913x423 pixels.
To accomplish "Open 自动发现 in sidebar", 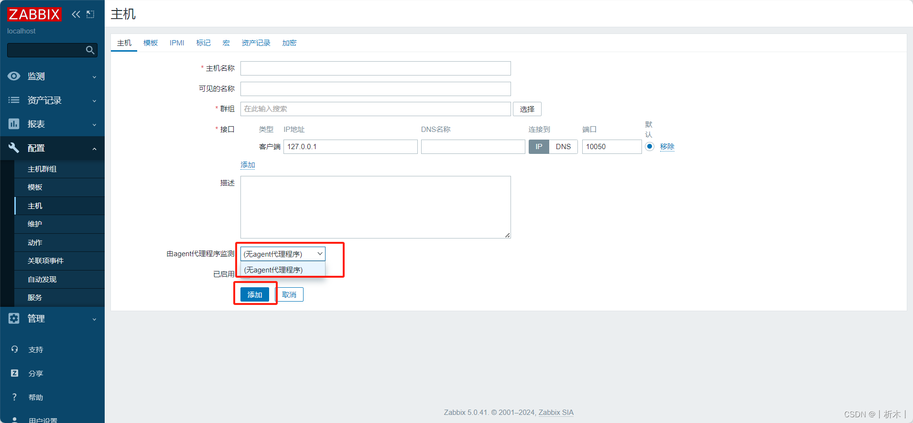I will (x=59, y=280).
